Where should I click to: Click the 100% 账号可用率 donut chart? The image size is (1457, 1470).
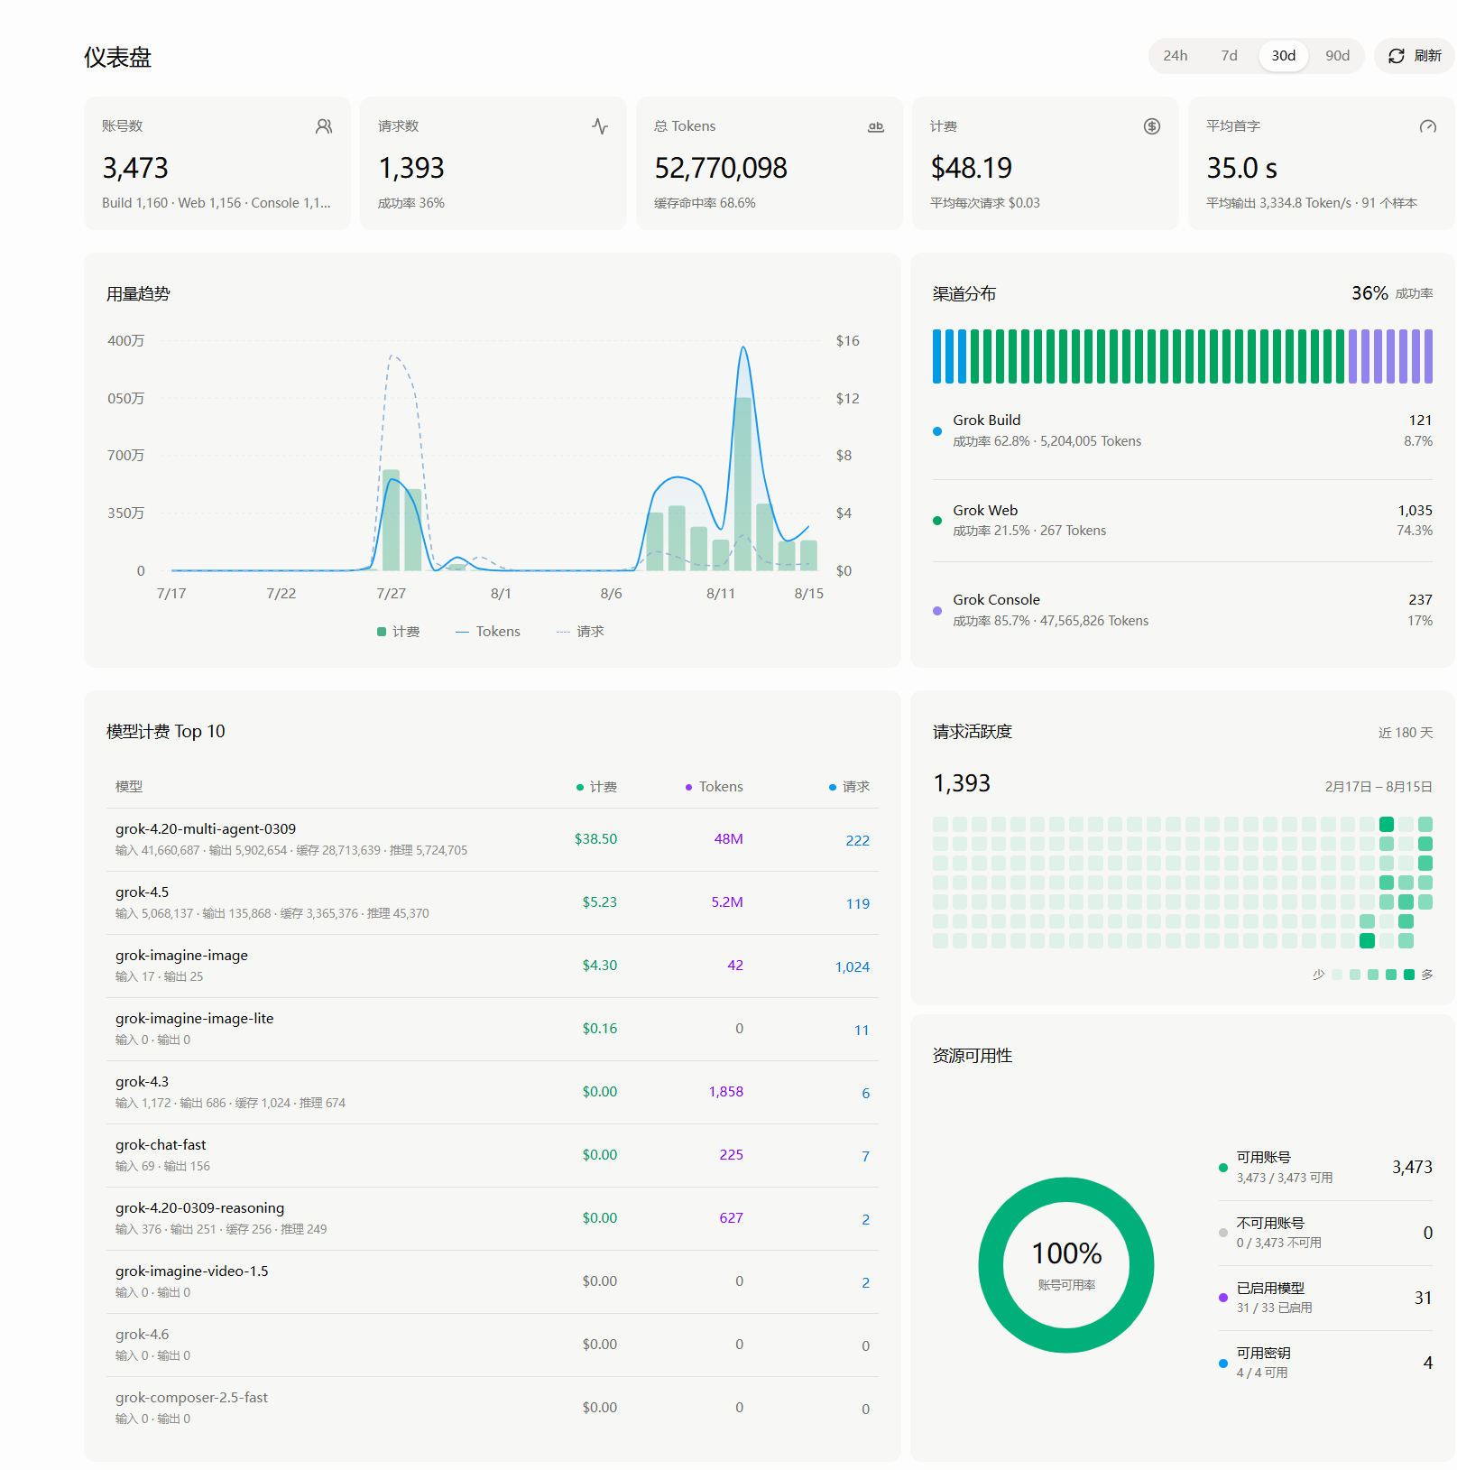point(1066,1265)
